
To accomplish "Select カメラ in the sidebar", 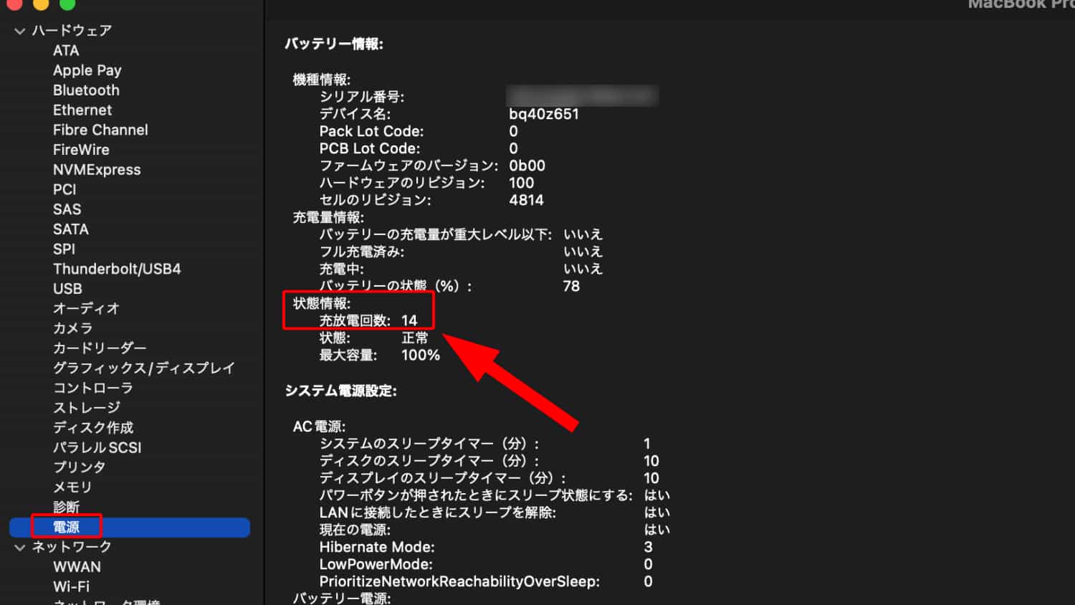I will click(72, 328).
